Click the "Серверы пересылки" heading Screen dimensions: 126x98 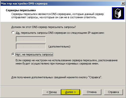point(21,10)
